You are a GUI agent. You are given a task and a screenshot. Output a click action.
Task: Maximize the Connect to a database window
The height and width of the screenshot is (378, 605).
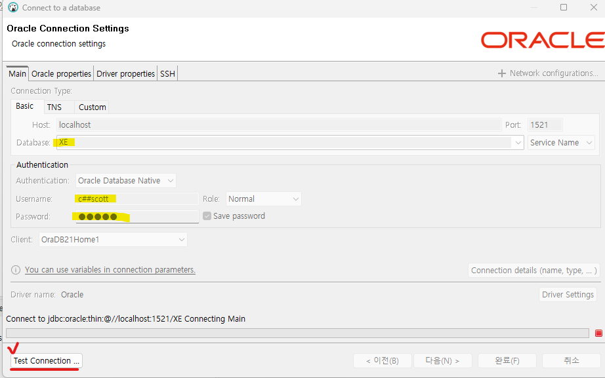pyautogui.click(x=564, y=7)
